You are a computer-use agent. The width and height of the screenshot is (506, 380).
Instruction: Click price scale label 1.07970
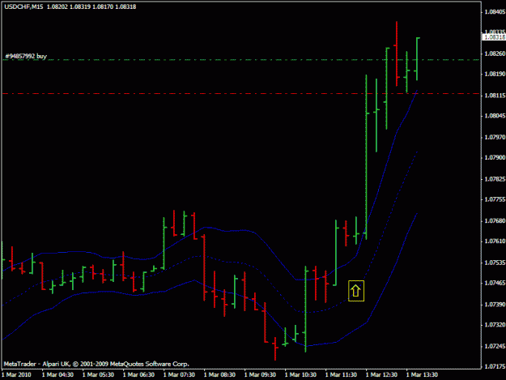pyautogui.click(x=495, y=137)
